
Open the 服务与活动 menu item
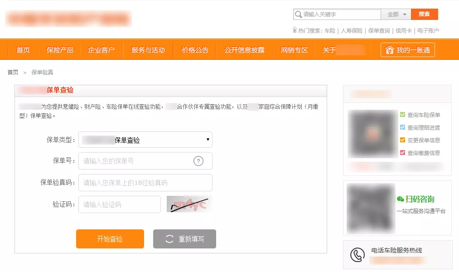pos(148,50)
